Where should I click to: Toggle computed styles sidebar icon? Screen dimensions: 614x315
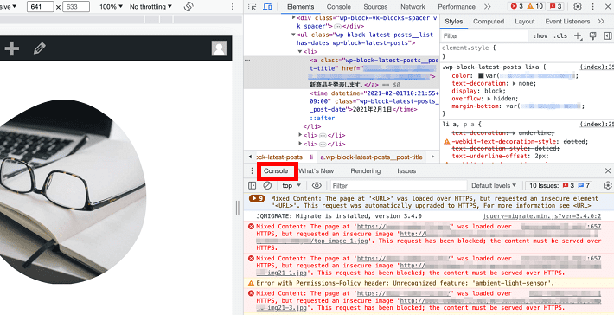point(608,36)
